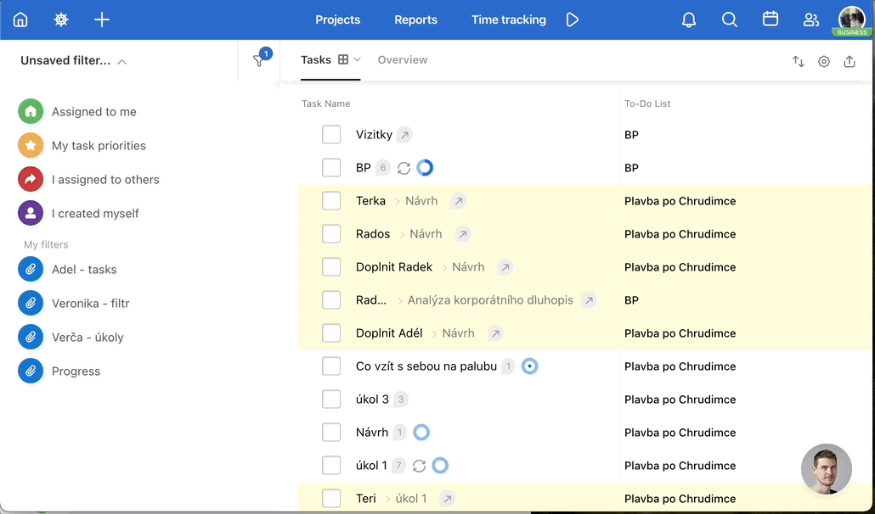
Task: Expand úkol 3 subtasks badge
Action: [401, 399]
